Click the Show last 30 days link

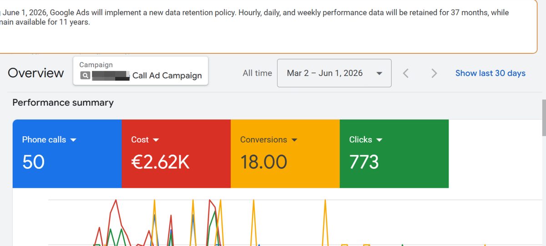point(490,73)
